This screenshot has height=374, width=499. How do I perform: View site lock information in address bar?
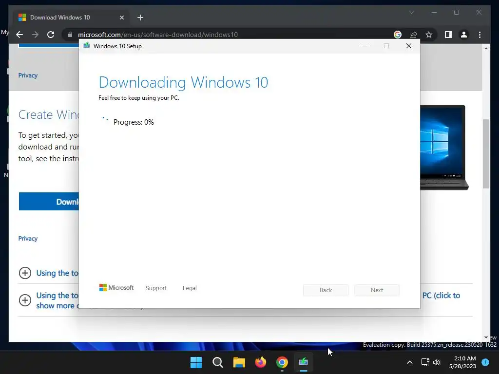click(70, 35)
